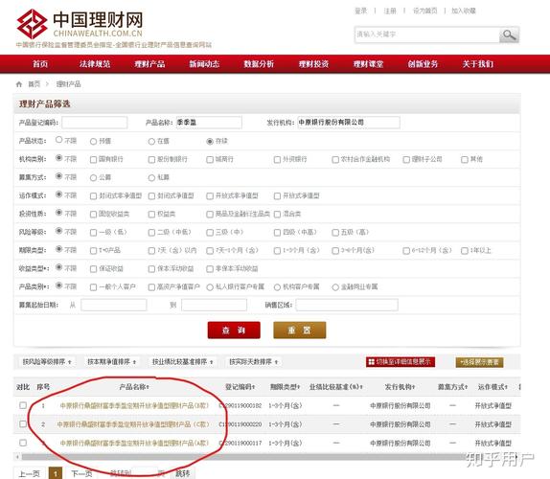Tick compare checkbox for product row 1
The width and height of the screenshot is (550, 479).
point(23,405)
